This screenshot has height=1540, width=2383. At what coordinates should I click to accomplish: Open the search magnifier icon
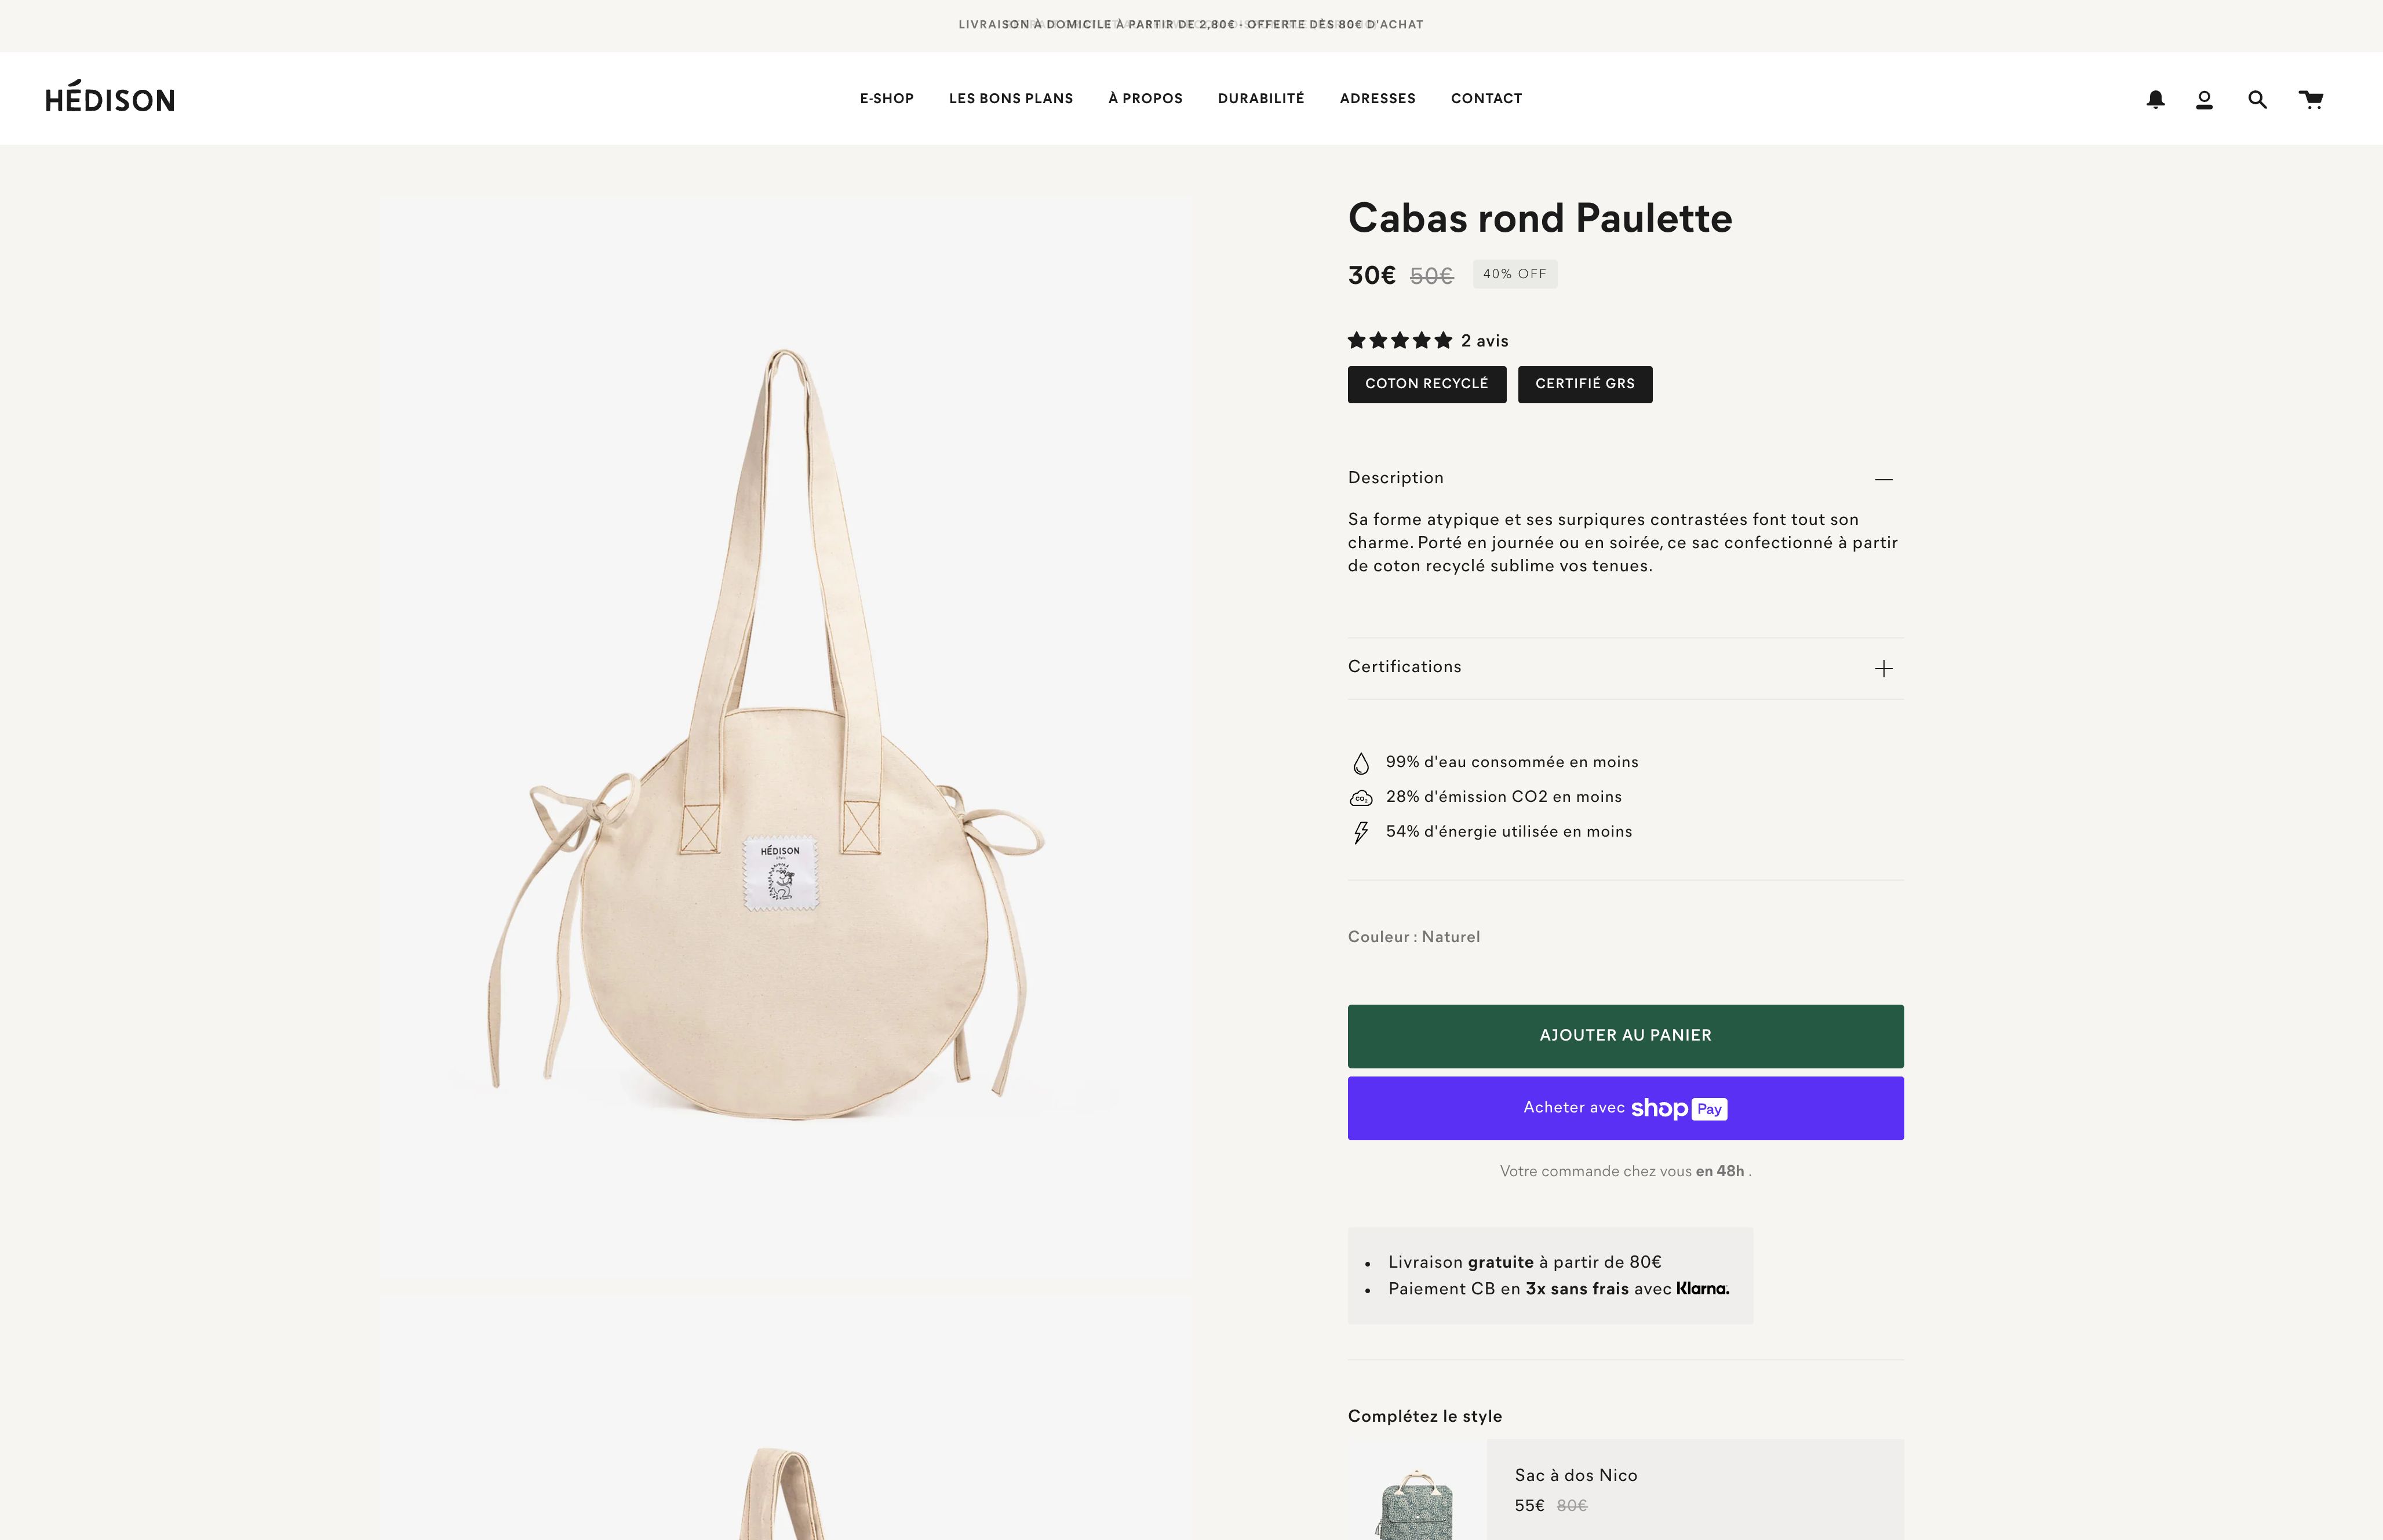point(2257,99)
